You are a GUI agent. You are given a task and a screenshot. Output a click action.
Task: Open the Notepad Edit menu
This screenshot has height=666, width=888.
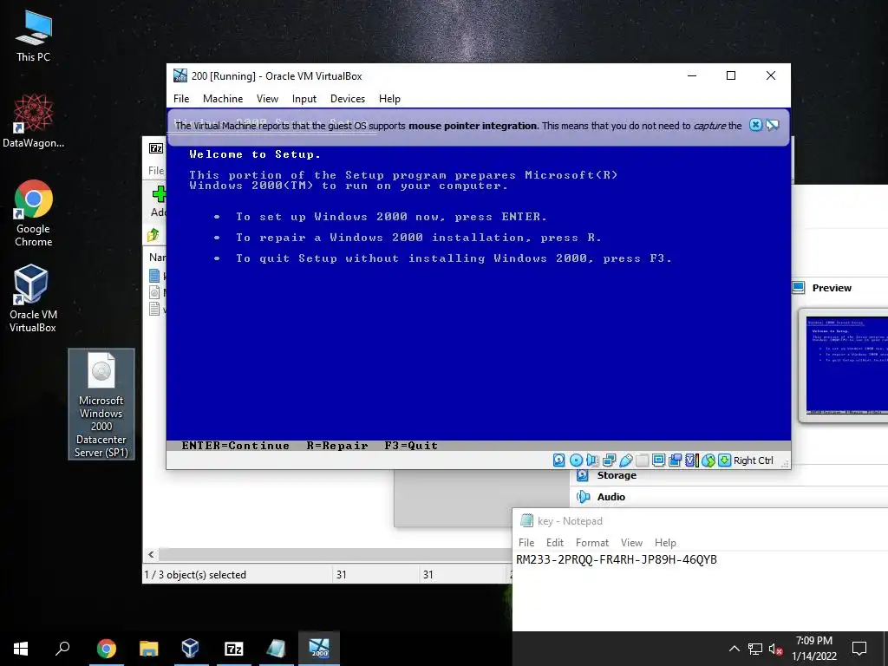554,543
